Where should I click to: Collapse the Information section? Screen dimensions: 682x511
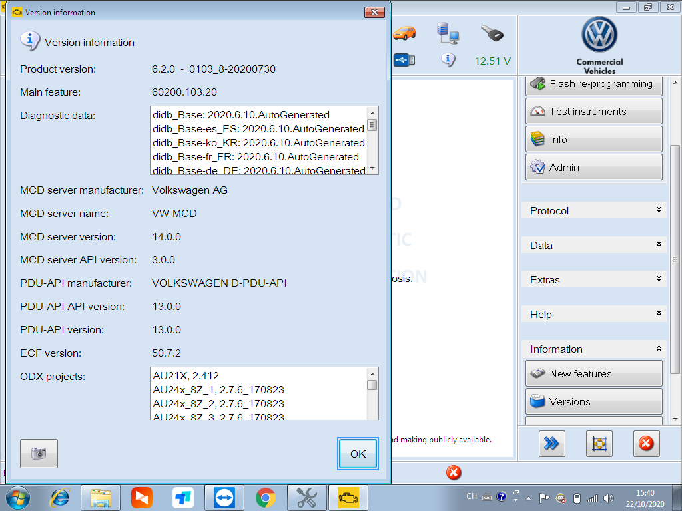(x=593, y=349)
